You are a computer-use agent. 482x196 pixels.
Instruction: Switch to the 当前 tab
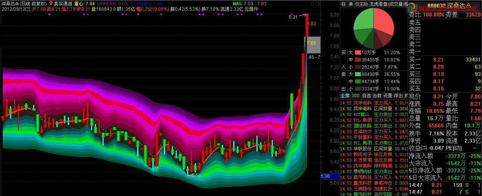coord(377,95)
